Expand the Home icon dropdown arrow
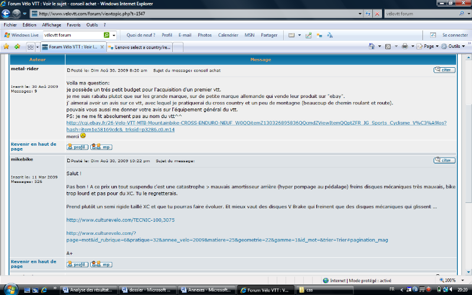Screen dimensions: 472x295 (x=379, y=47)
